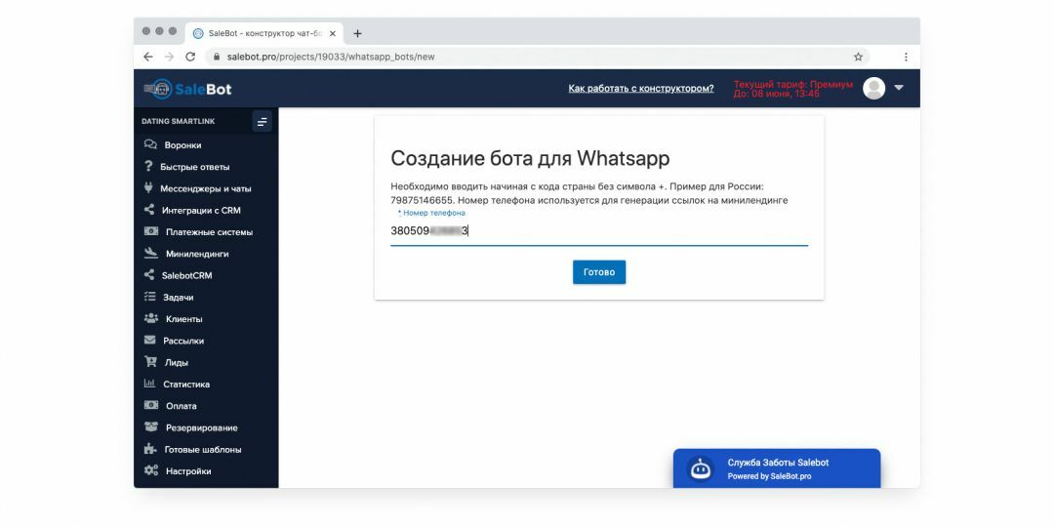Image resolution: width=1054 pixels, height=527 pixels.
Task: Click the browser address bar URL
Action: pos(331,58)
